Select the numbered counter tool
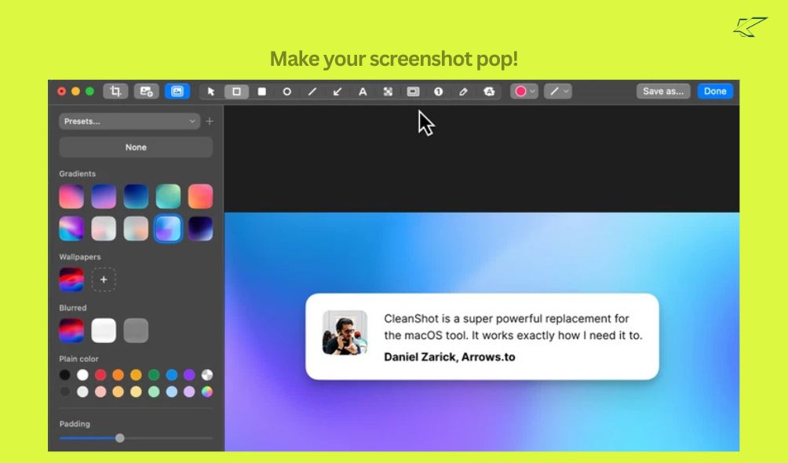 click(x=438, y=92)
